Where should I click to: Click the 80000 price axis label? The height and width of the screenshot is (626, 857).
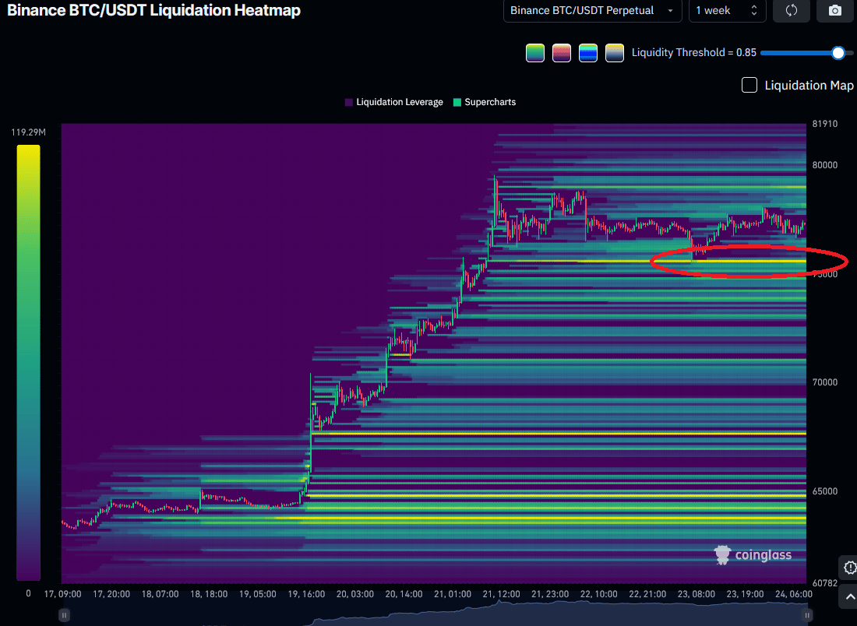coord(825,165)
